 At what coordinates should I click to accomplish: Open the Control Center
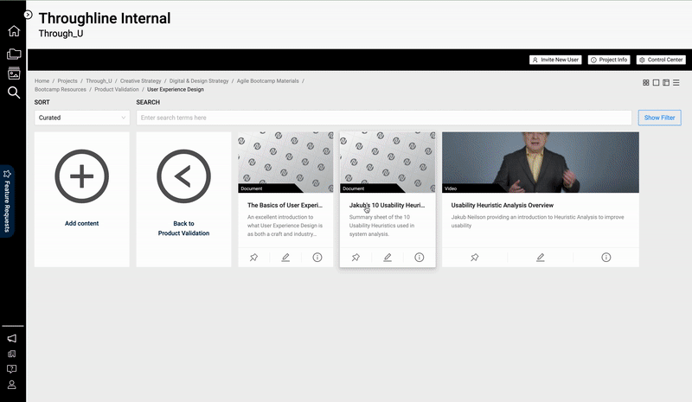point(661,60)
